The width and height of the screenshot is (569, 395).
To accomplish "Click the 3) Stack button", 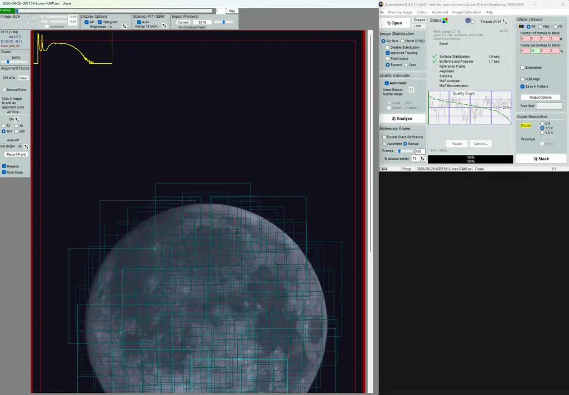I will click(541, 159).
